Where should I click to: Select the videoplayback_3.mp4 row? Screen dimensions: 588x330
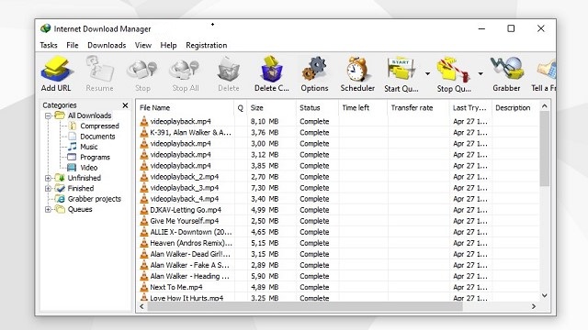point(338,188)
